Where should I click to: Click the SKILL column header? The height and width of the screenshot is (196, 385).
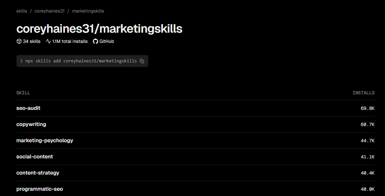coord(23,93)
